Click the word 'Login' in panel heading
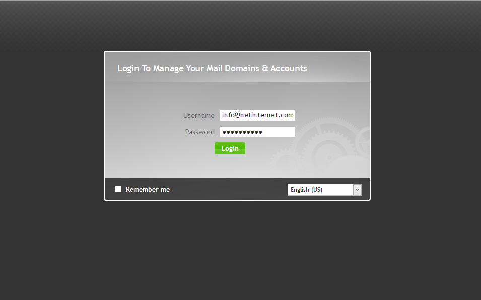The image size is (481, 300). [128, 68]
